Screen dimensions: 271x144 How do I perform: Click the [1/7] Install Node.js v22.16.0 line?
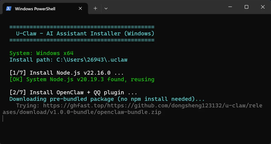click(66, 73)
